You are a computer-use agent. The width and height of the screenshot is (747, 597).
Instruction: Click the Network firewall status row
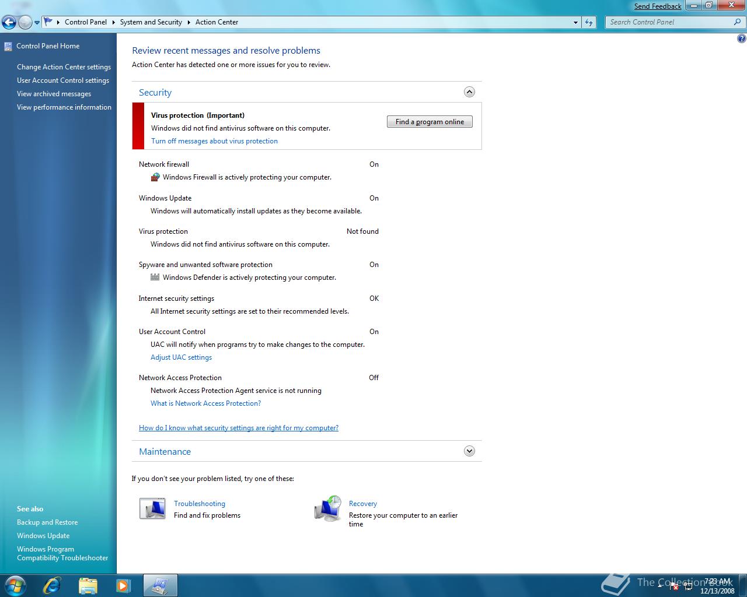point(259,164)
